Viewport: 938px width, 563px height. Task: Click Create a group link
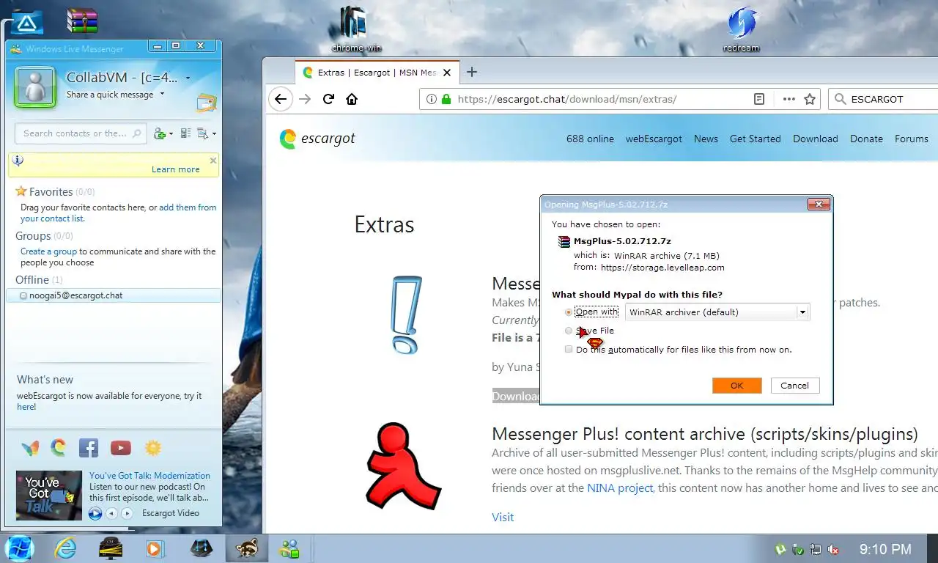coord(48,251)
